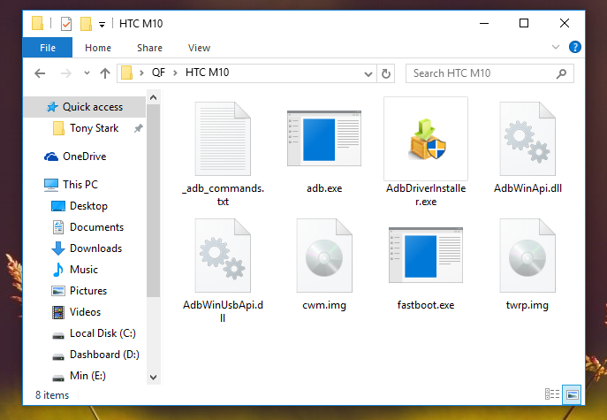Expand the ribbon with the chevron

point(556,47)
